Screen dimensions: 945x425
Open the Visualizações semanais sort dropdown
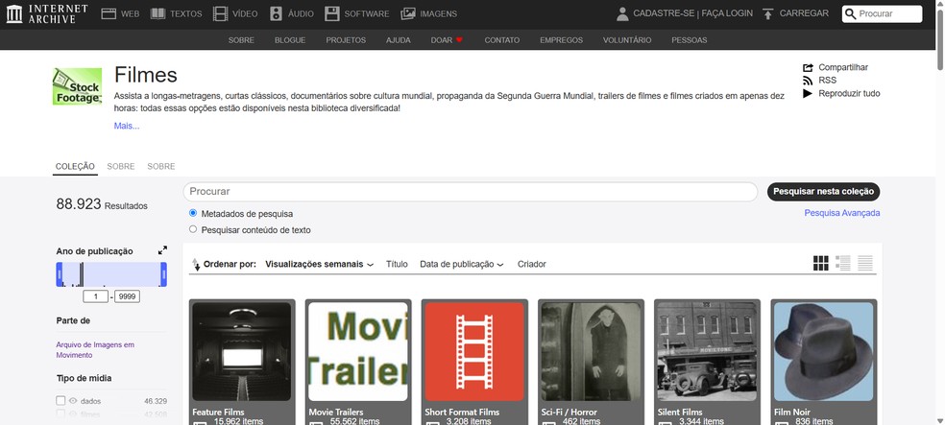coord(320,264)
